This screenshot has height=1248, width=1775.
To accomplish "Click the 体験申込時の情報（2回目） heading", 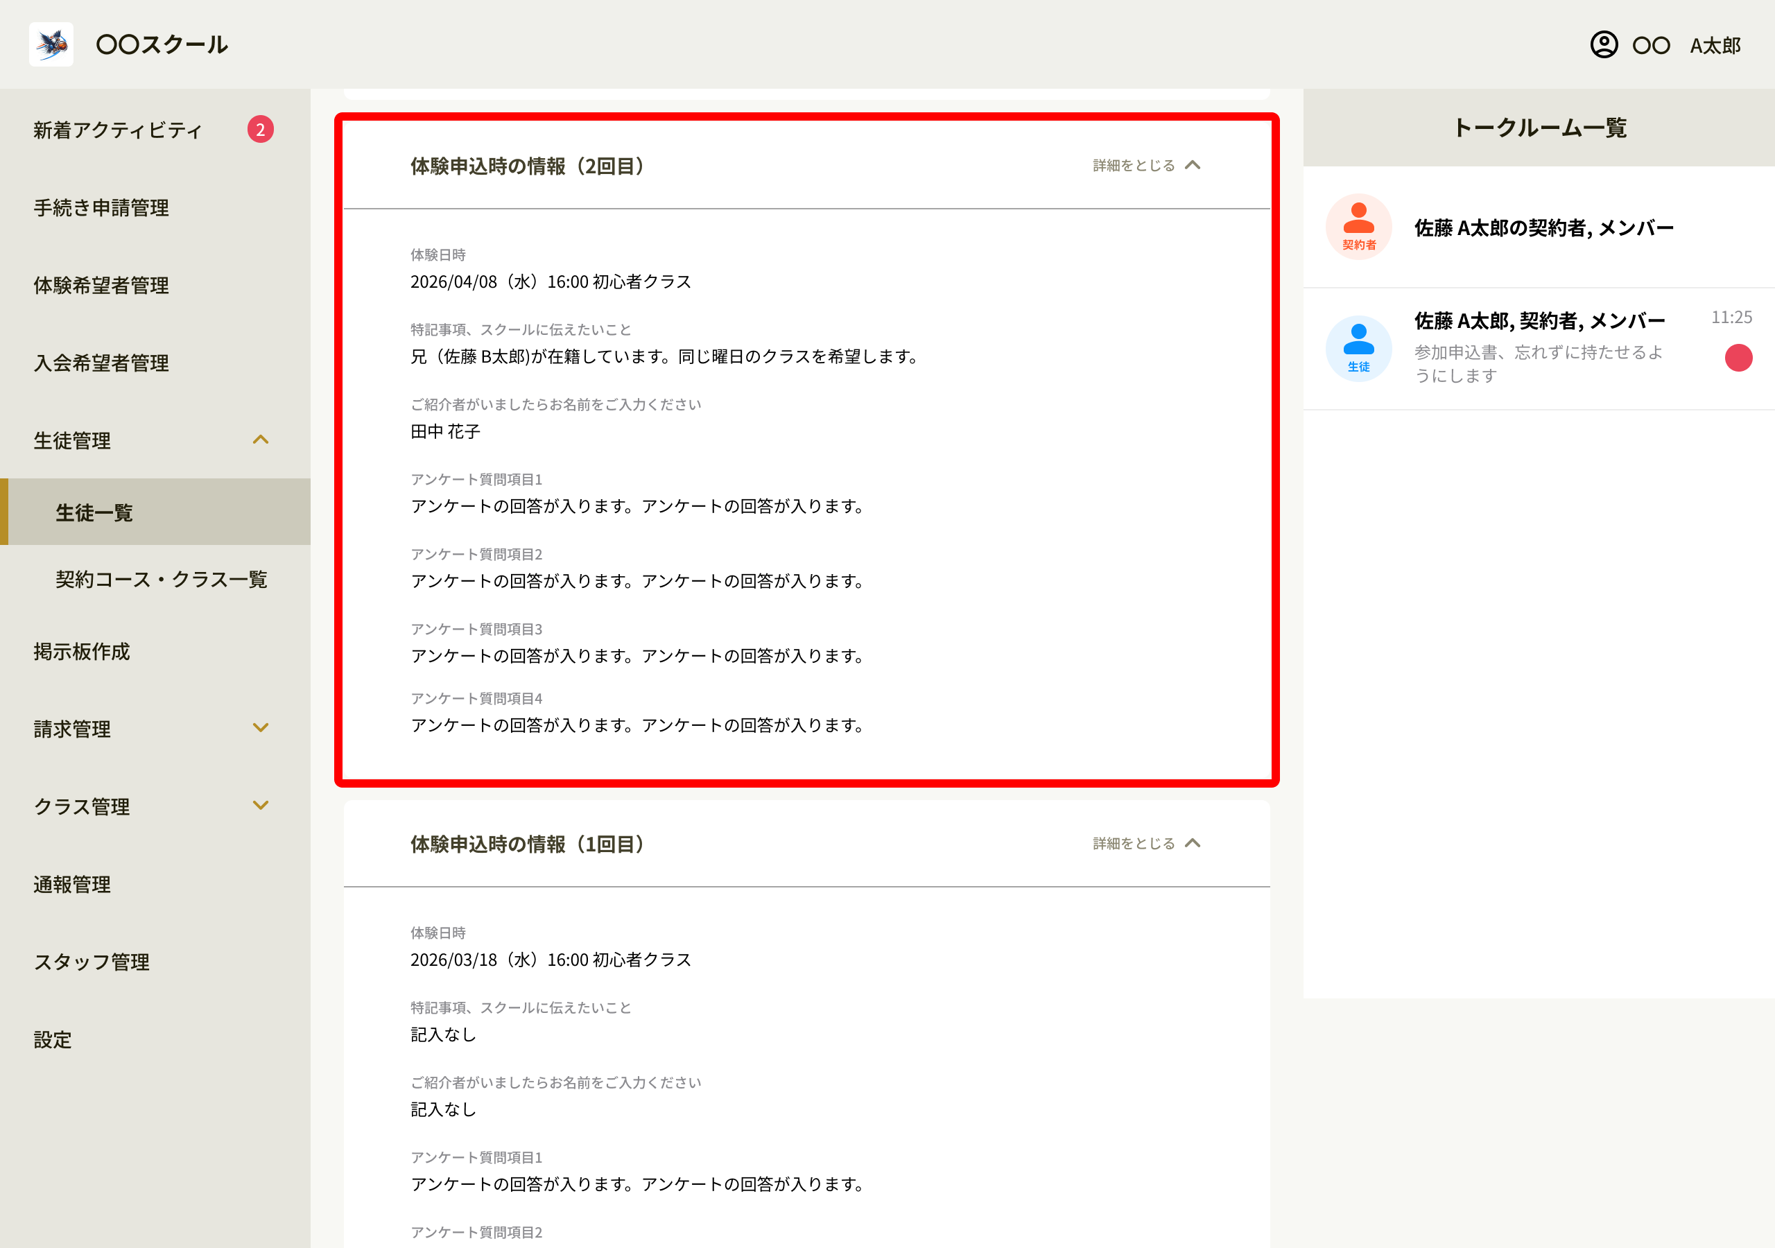I will pos(527,166).
